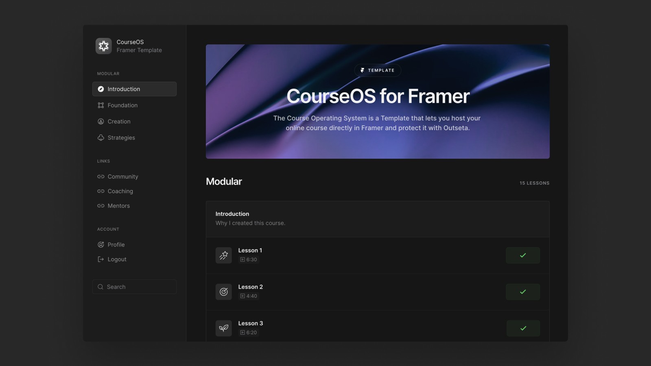Click the search magnifier icon

(x=100, y=287)
